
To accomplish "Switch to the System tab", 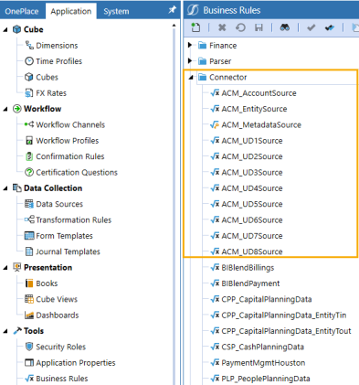I will (x=116, y=11).
